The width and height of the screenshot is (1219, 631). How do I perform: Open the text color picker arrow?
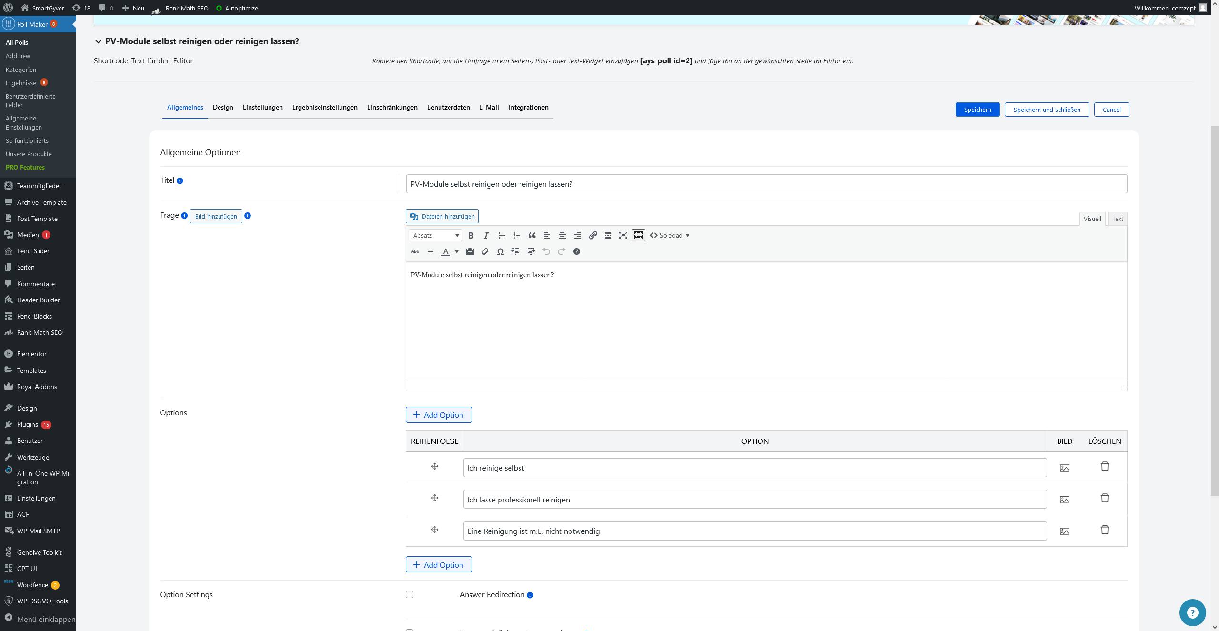tap(457, 251)
